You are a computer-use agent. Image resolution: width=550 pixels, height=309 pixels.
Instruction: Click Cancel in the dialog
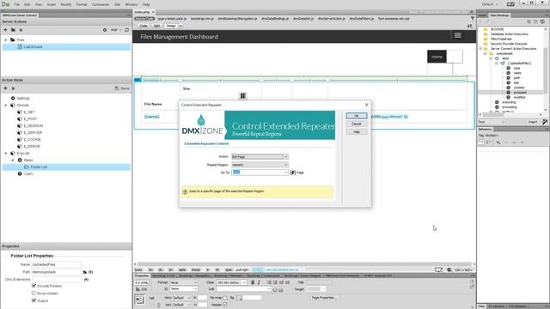357,124
